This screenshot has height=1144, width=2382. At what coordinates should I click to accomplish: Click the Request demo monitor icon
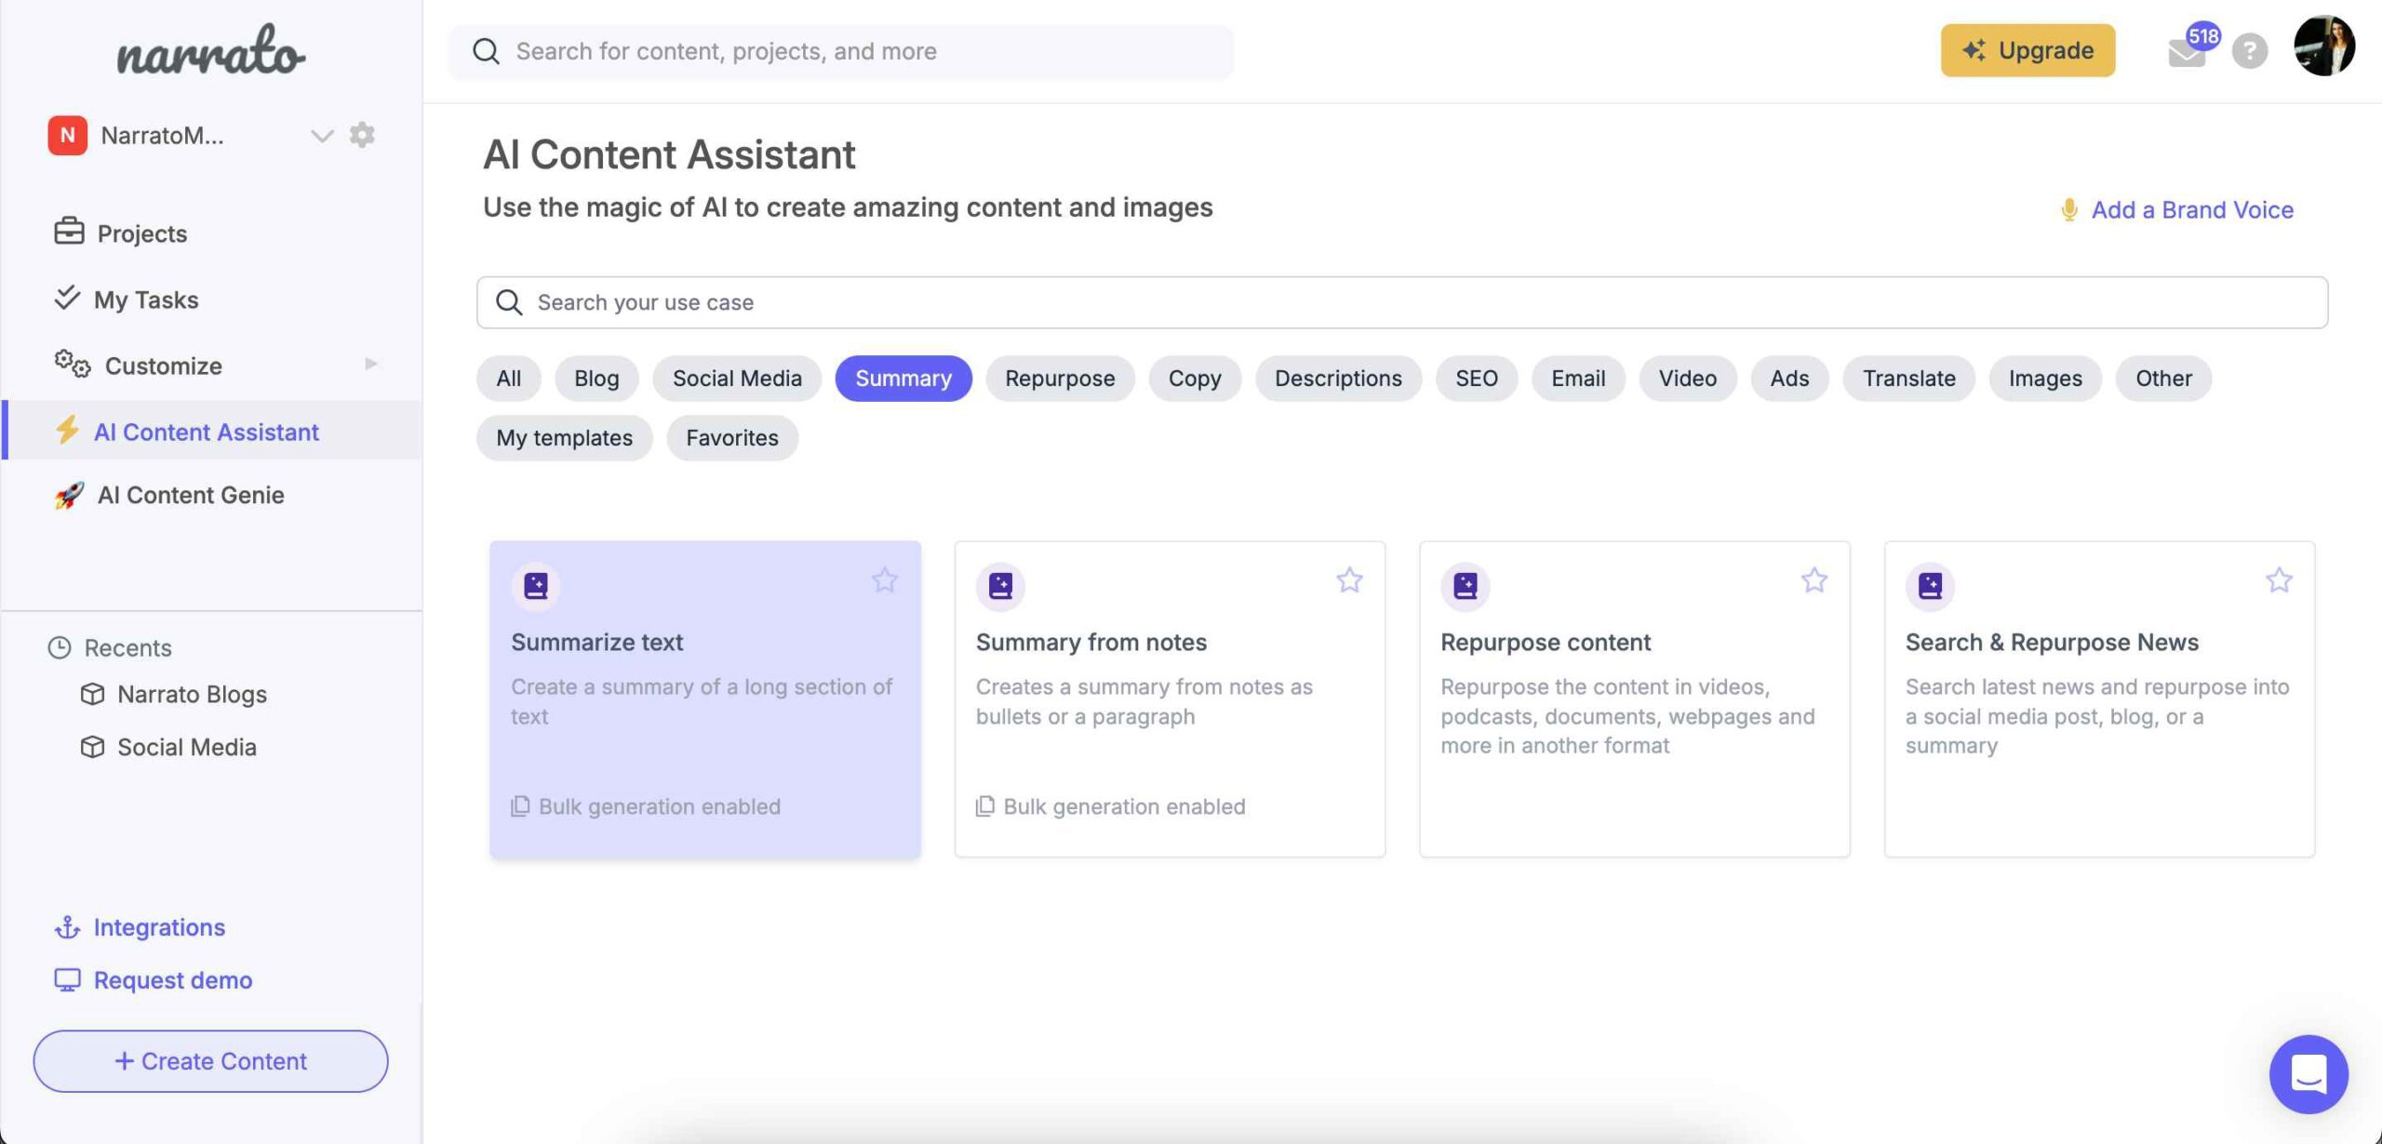pyautogui.click(x=67, y=980)
